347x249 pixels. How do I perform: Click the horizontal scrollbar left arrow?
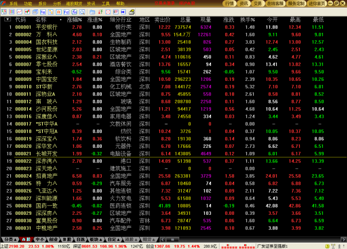pos(163,239)
